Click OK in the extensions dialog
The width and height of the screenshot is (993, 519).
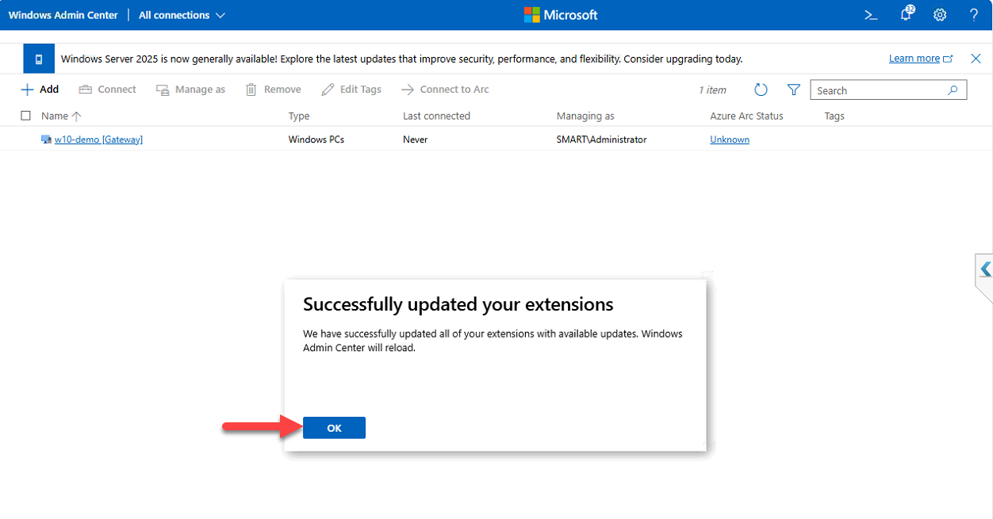pyautogui.click(x=334, y=428)
